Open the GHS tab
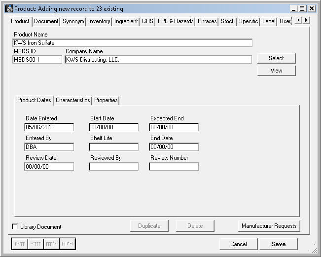The image size is (321, 257). [147, 21]
